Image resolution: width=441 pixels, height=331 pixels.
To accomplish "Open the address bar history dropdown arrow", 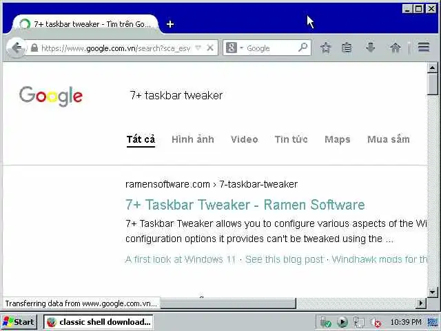I will click(198, 48).
